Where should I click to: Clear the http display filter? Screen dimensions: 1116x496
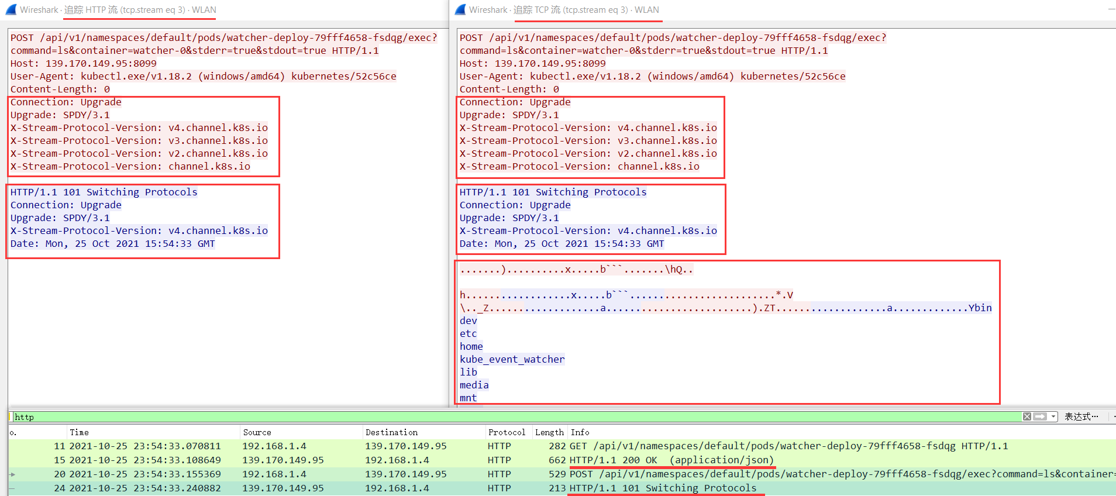coord(1027,416)
